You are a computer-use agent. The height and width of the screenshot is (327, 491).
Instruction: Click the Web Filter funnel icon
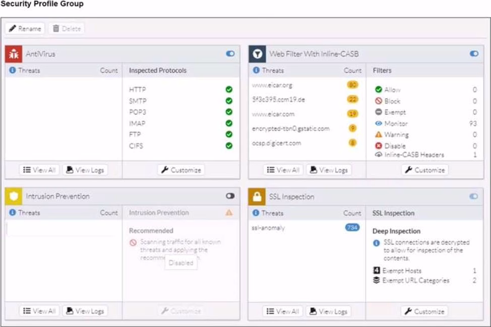258,54
